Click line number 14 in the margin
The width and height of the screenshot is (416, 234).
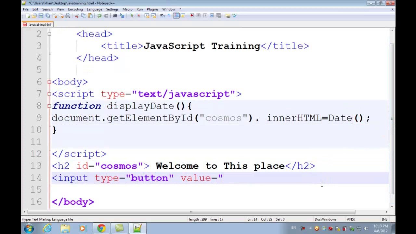(36, 178)
